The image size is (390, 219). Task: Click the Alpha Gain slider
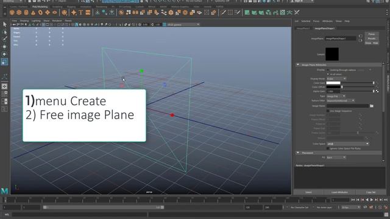tap(358, 91)
